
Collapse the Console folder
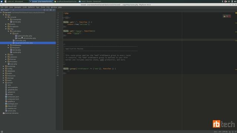coord(6,17)
